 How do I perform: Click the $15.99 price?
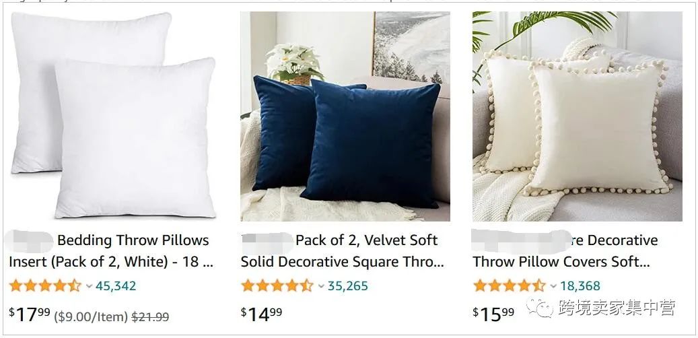[493, 315]
